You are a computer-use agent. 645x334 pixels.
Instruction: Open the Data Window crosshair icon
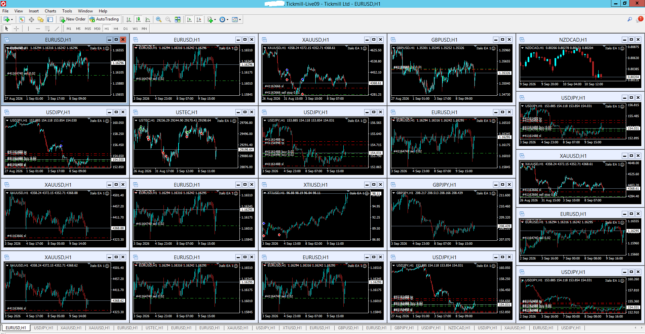(31, 19)
